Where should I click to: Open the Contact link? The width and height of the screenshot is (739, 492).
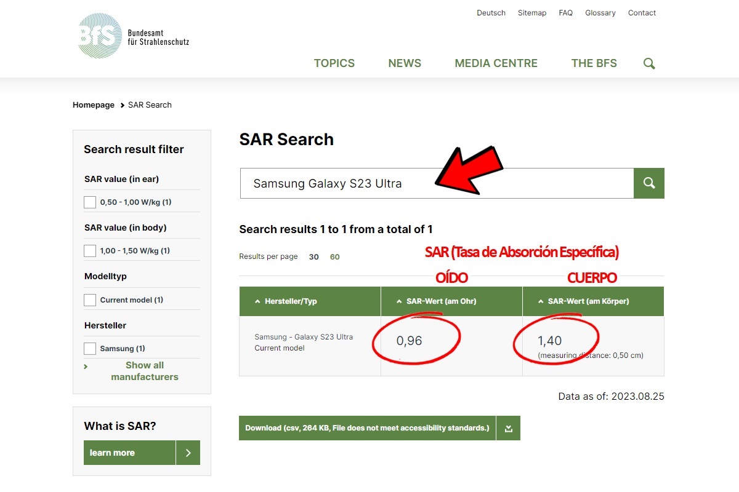[642, 13]
